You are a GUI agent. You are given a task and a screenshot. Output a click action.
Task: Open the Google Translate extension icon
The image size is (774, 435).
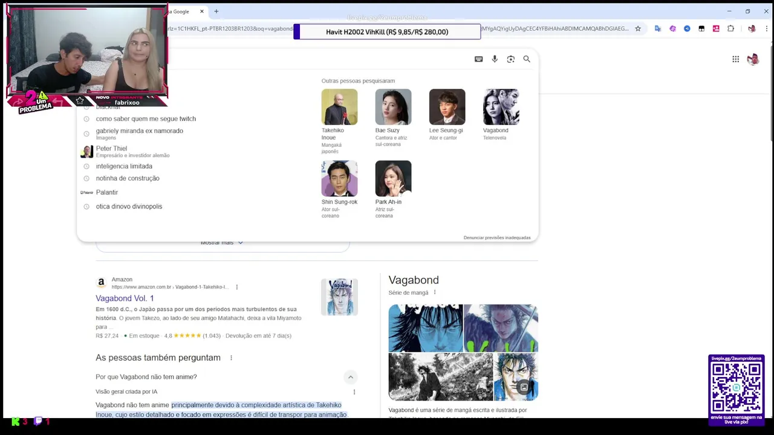658,28
